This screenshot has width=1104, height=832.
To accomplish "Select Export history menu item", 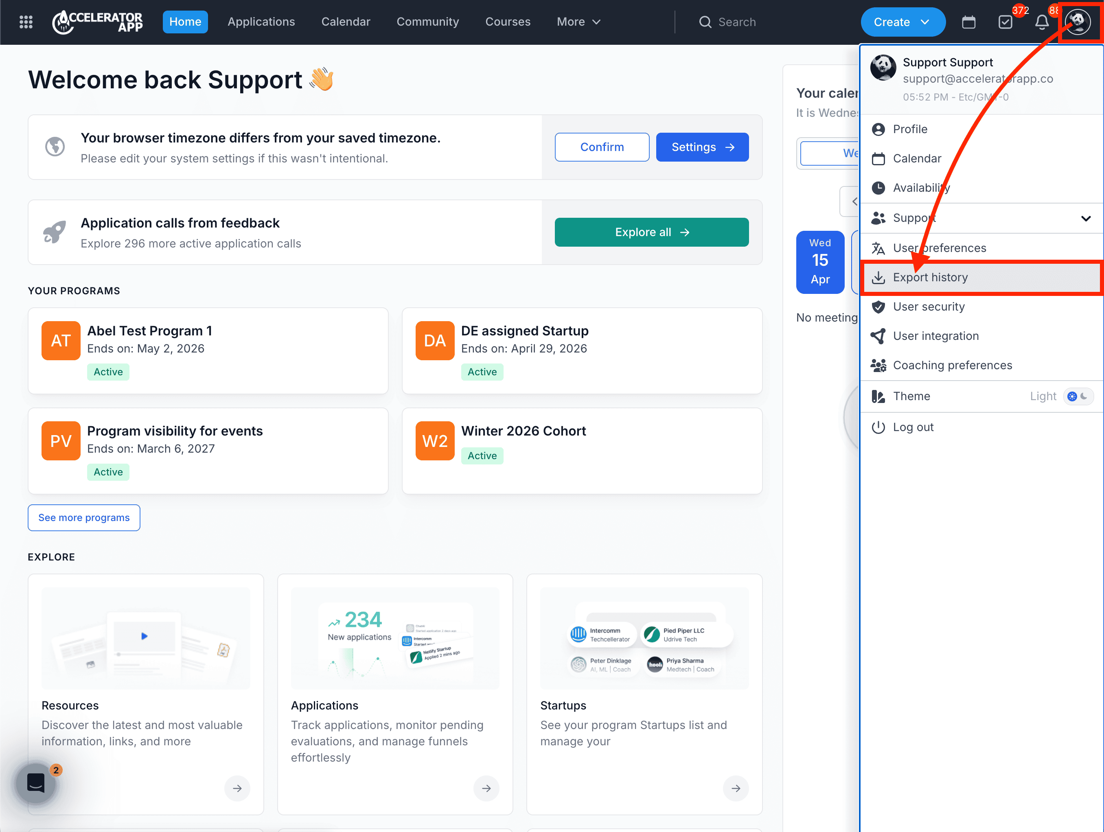I will pyautogui.click(x=930, y=278).
